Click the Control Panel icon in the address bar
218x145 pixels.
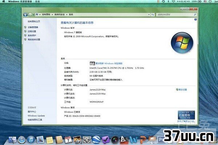pyautogui.click(x=37, y=14)
